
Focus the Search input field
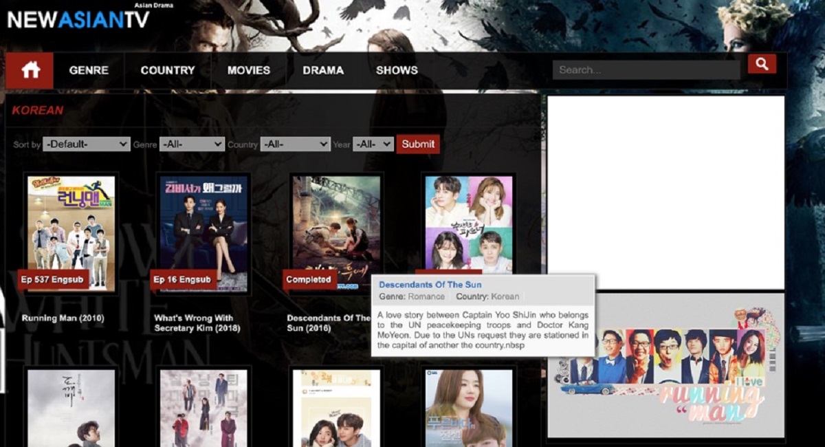(x=646, y=69)
